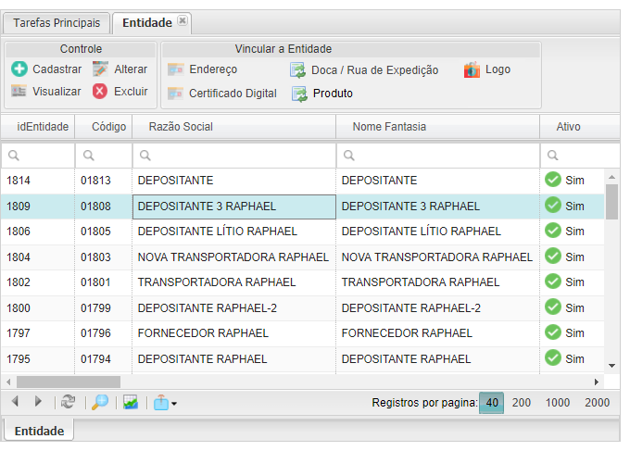Click the Produto label
The height and width of the screenshot is (451, 630).
[333, 94]
